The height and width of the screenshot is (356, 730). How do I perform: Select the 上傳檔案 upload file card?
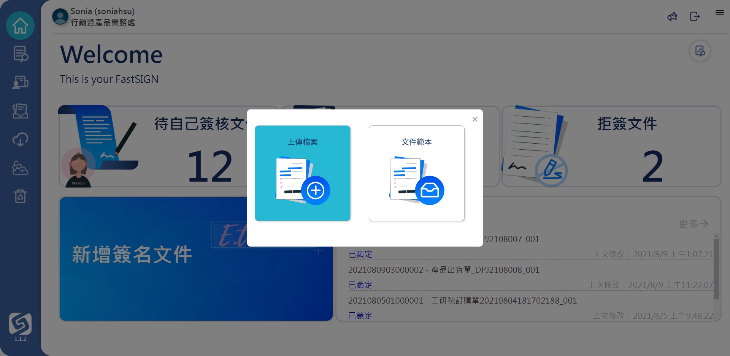click(302, 173)
